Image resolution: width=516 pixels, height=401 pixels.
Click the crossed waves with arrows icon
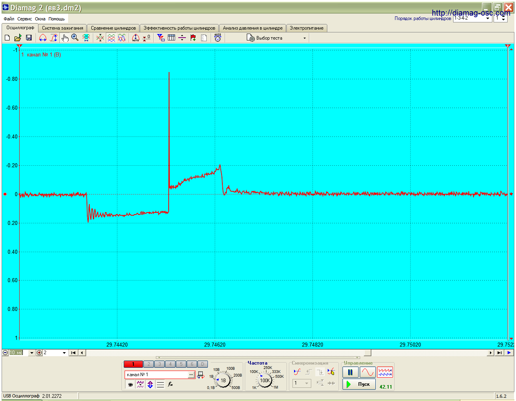pos(100,38)
